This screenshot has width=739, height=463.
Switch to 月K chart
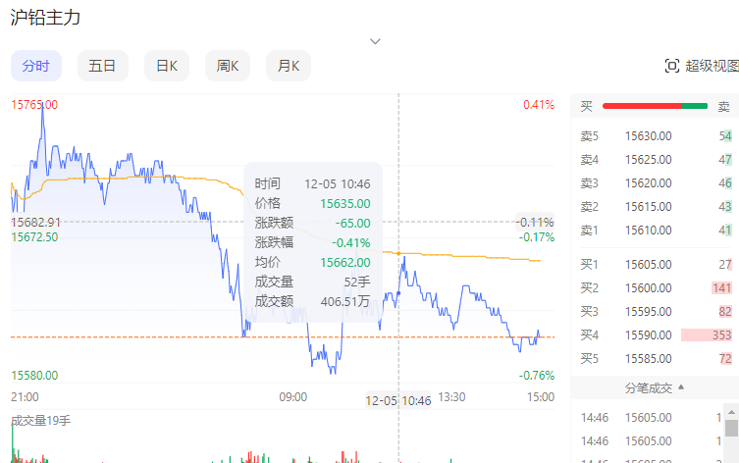288,66
